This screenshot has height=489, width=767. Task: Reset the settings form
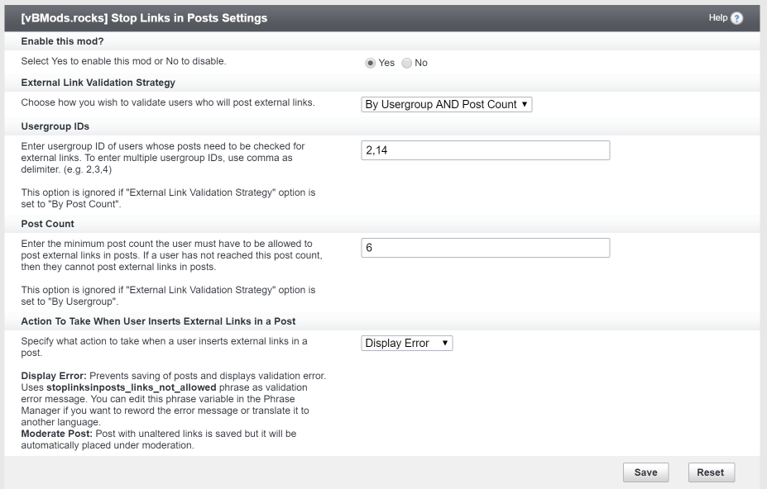[711, 472]
